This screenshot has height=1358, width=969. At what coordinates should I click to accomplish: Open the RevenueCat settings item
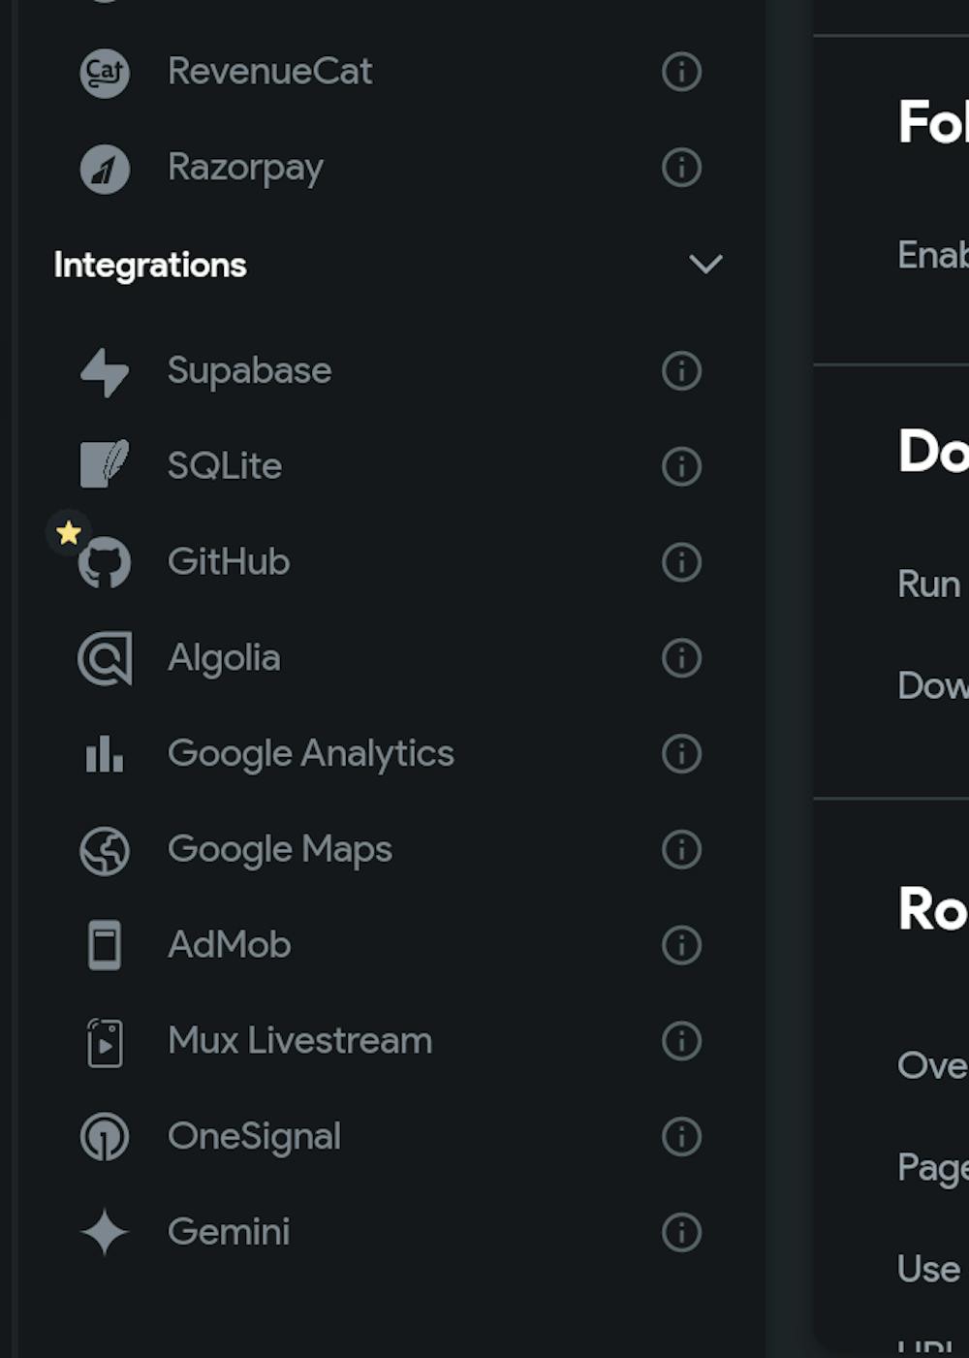(269, 72)
